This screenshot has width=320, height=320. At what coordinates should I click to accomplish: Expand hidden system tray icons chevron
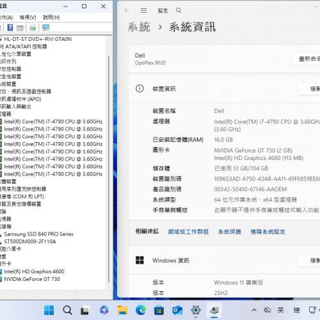(254, 310)
